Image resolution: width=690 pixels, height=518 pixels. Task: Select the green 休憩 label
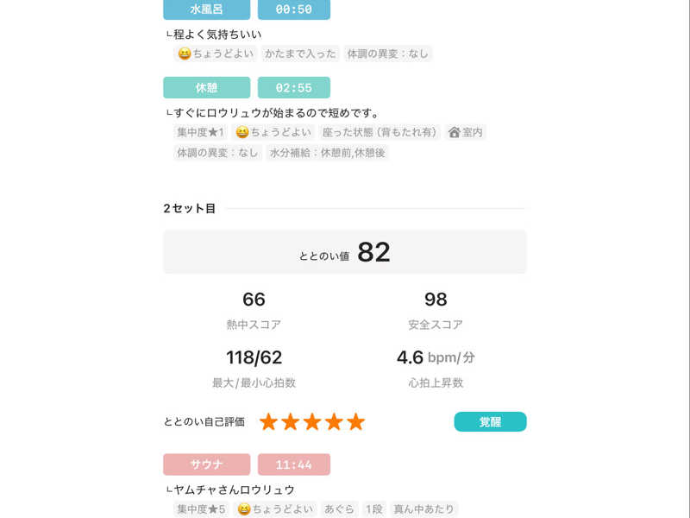(206, 87)
